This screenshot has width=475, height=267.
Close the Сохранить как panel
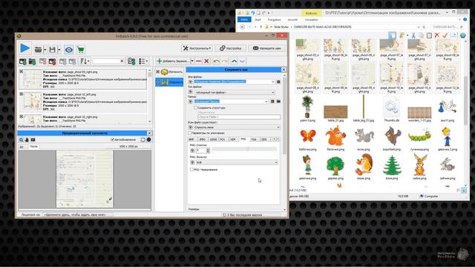tap(284, 70)
